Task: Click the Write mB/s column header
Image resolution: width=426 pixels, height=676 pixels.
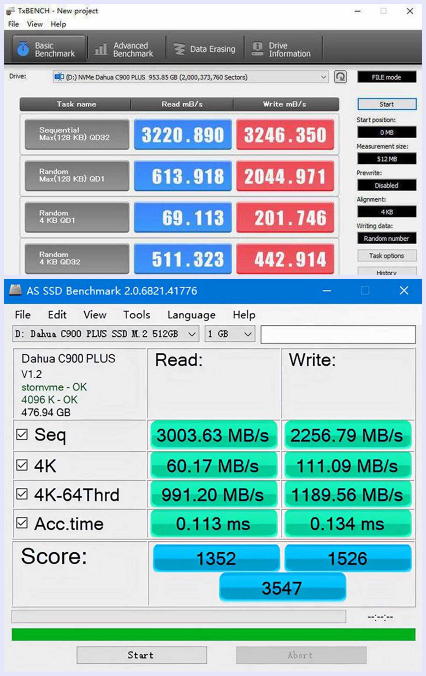Action: [286, 104]
